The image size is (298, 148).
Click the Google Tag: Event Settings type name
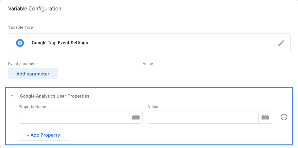(x=60, y=43)
